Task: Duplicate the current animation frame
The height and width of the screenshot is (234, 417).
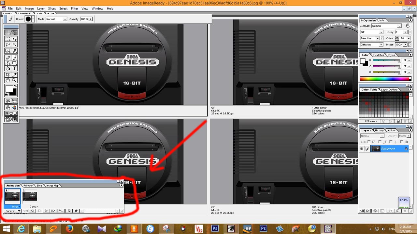Action: point(69,211)
